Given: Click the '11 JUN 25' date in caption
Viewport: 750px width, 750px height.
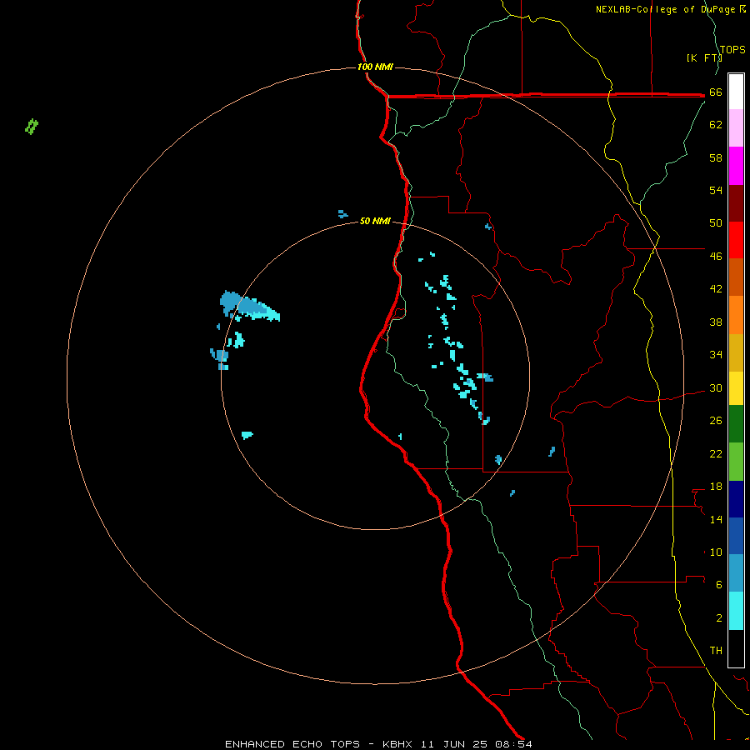Looking at the screenshot, I should click(x=454, y=744).
